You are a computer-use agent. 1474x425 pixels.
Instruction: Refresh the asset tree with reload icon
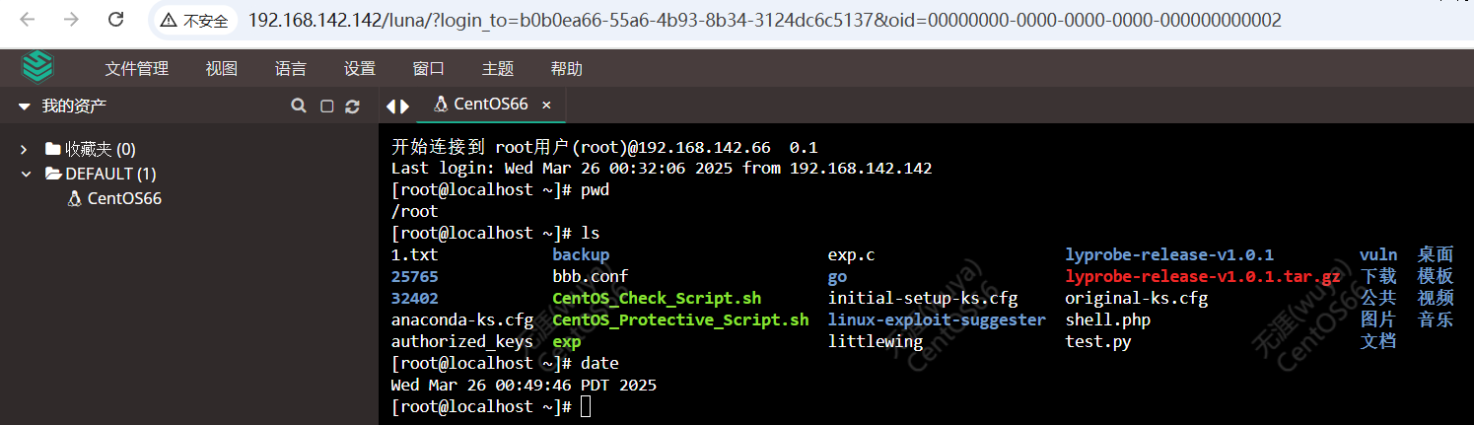pos(352,106)
